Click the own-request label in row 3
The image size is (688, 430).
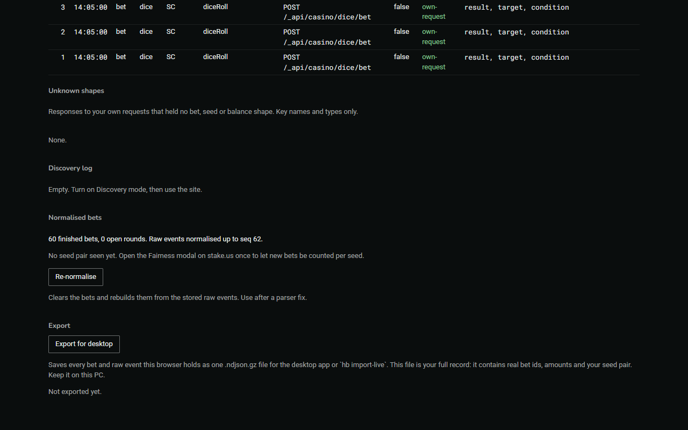tap(434, 12)
